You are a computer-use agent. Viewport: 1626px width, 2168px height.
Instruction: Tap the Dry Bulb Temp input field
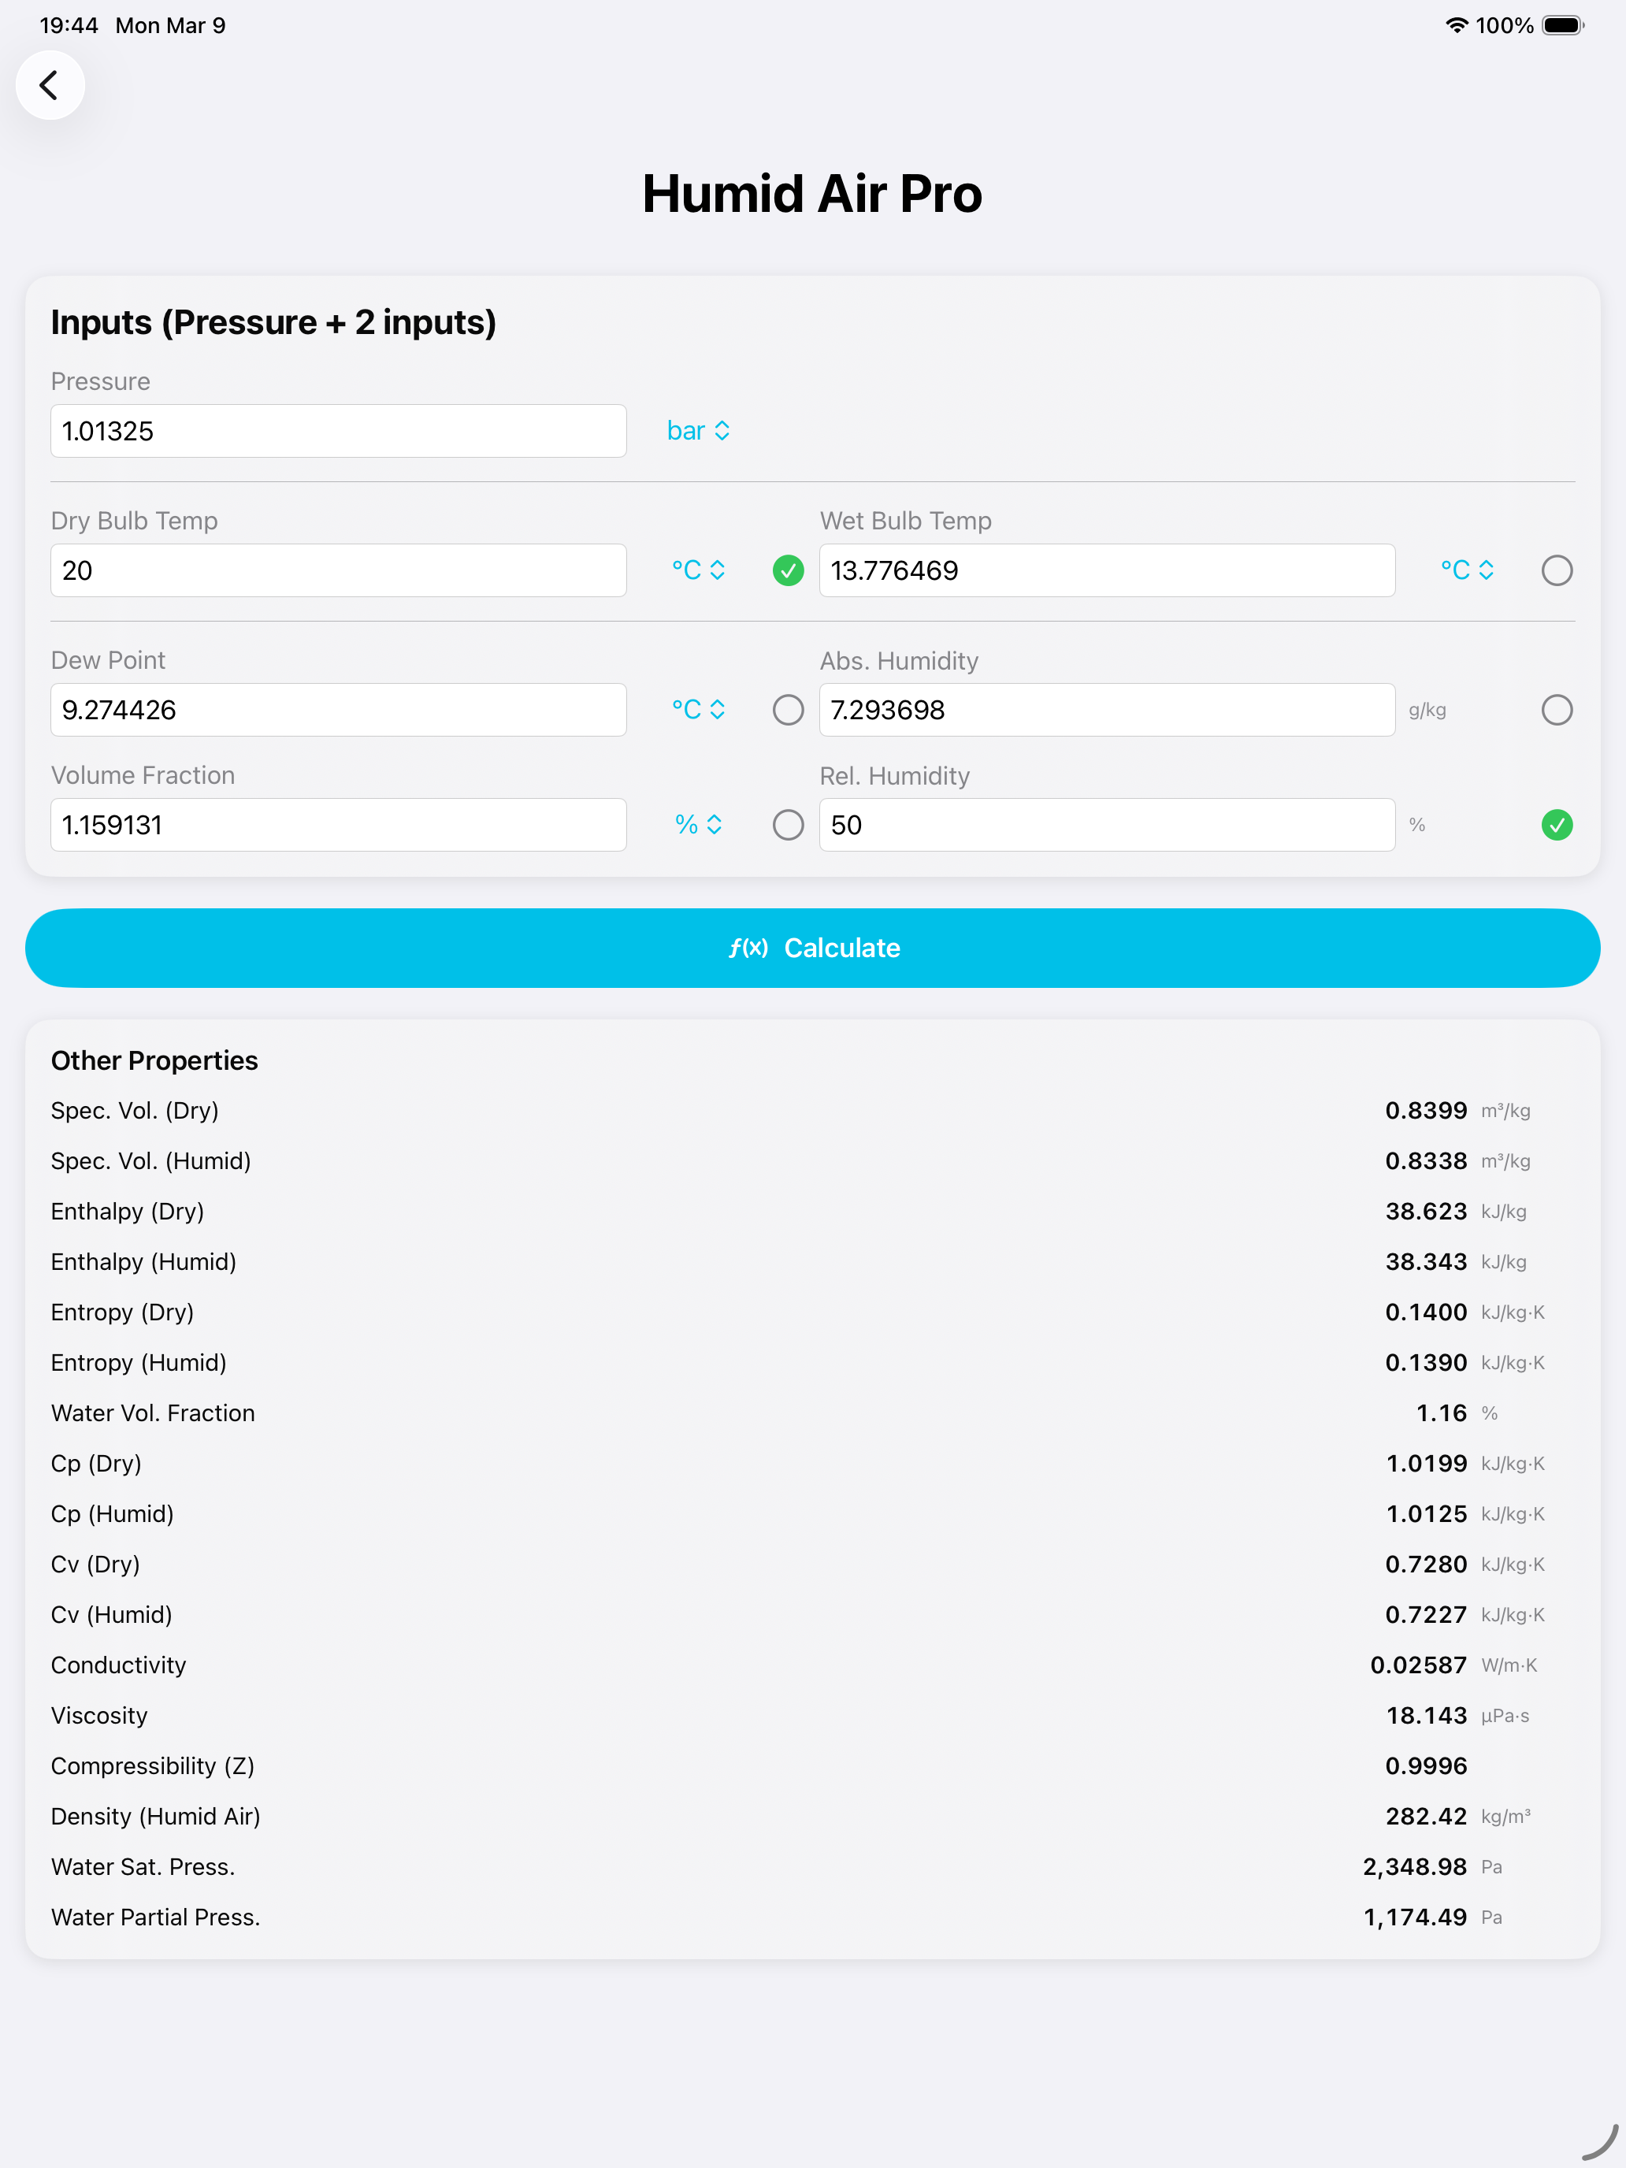[338, 570]
